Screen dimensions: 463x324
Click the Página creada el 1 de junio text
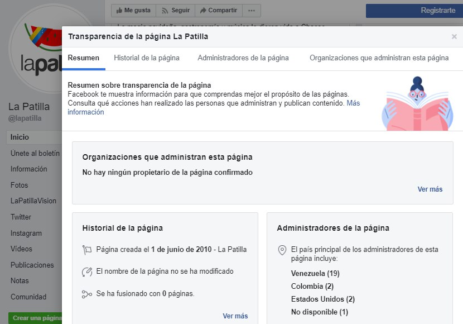pyautogui.click(x=171, y=250)
